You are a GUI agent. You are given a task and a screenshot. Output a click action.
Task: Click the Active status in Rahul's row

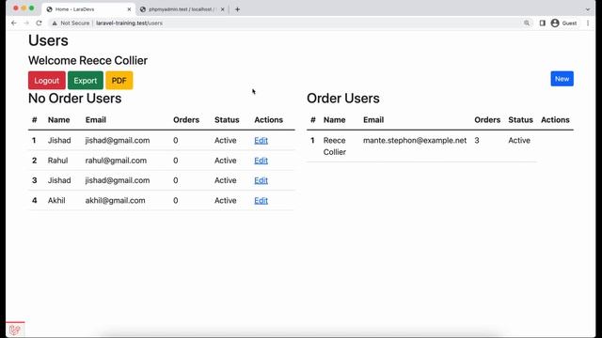click(x=226, y=161)
